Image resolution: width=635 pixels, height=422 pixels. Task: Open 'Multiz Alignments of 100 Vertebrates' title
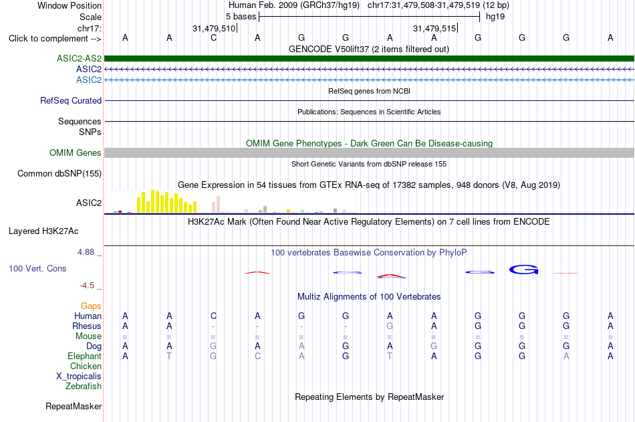[x=369, y=297]
